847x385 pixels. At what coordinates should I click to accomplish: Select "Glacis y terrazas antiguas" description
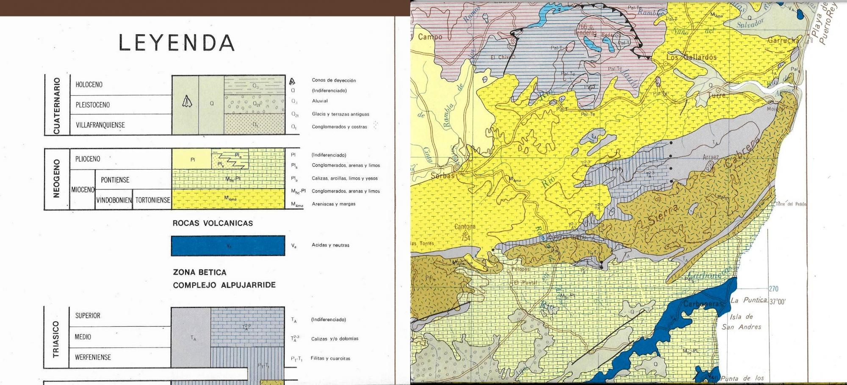click(x=340, y=114)
